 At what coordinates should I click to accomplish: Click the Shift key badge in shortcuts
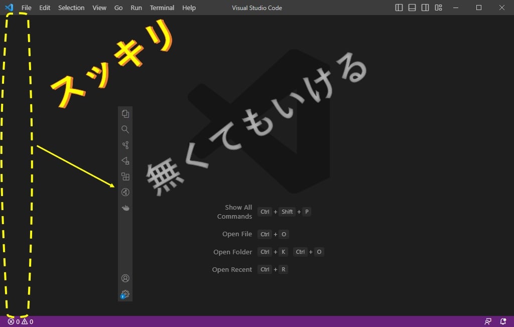tap(287, 212)
